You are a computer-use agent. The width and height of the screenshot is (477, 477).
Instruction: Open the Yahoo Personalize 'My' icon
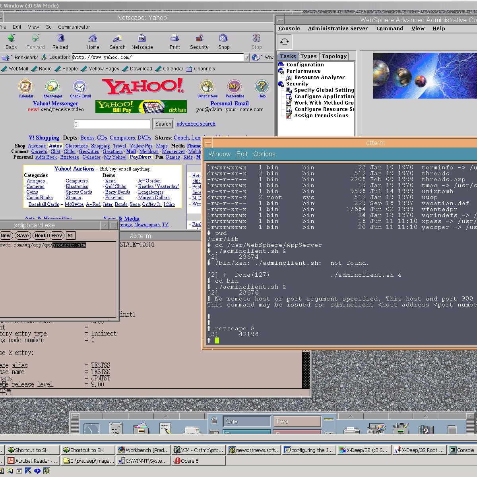click(235, 86)
